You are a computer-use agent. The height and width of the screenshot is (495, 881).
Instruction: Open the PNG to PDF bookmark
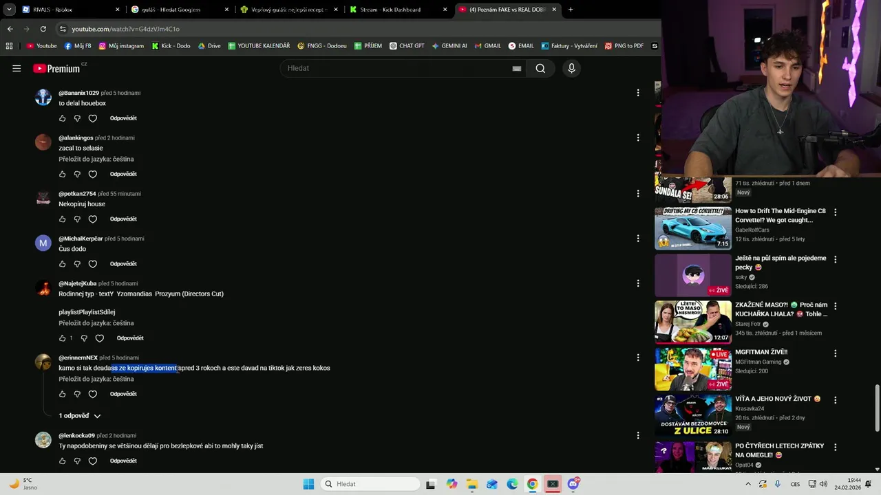(x=624, y=46)
